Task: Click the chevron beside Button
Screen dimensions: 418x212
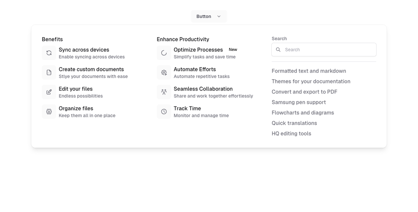Action: pyautogui.click(x=219, y=16)
